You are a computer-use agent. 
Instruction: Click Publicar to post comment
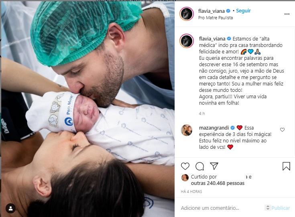coord(280,208)
